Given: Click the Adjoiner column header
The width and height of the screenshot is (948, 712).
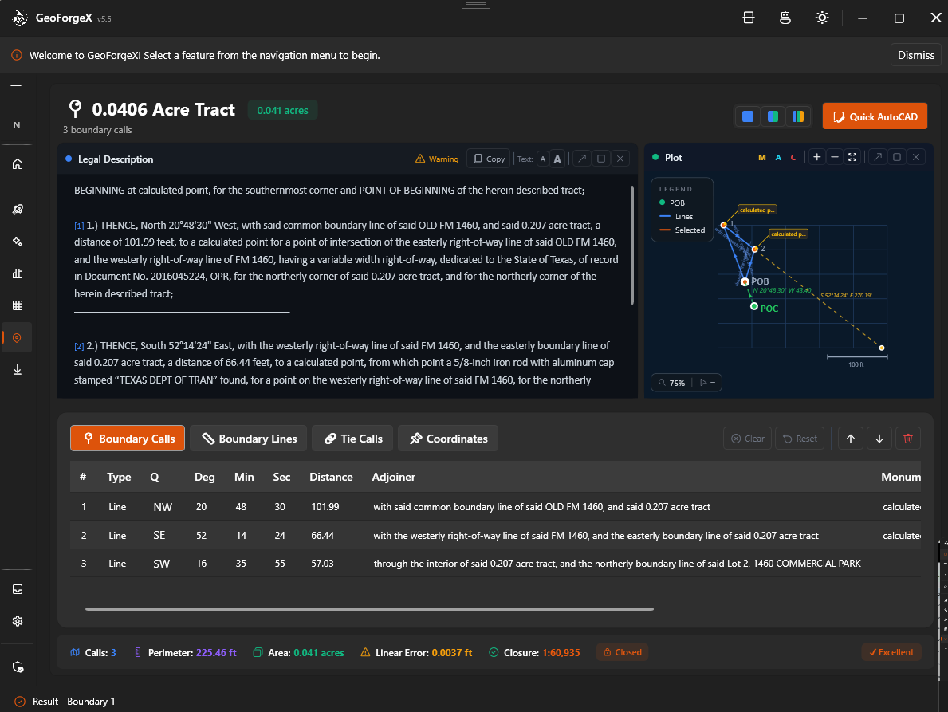Looking at the screenshot, I should [x=393, y=477].
